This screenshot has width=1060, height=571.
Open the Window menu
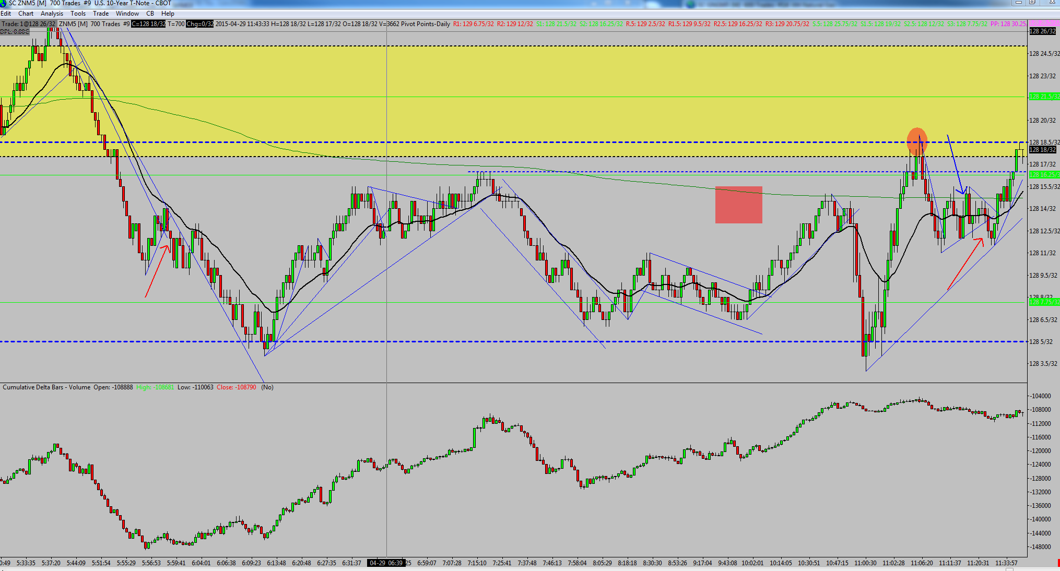pos(127,14)
